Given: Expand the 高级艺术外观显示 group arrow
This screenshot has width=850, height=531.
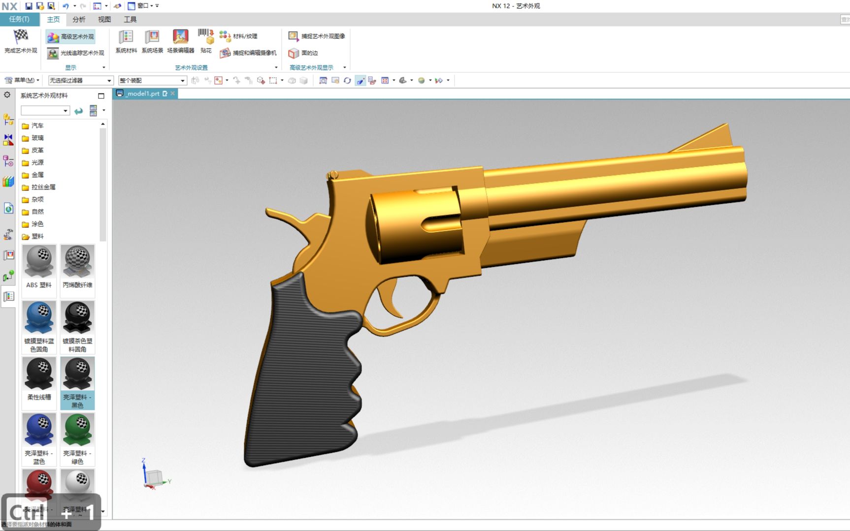Looking at the screenshot, I should click(344, 67).
